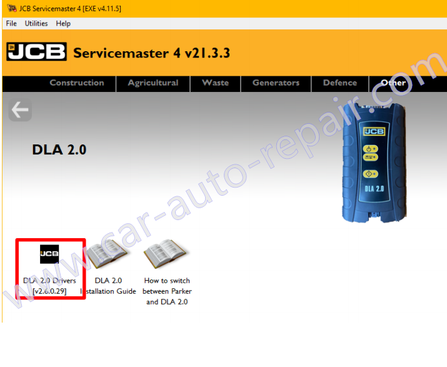Image resolution: width=447 pixels, height=367 pixels.
Task: Click the 'DLA 2.0' page heading
Action: [x=59, y=149]
